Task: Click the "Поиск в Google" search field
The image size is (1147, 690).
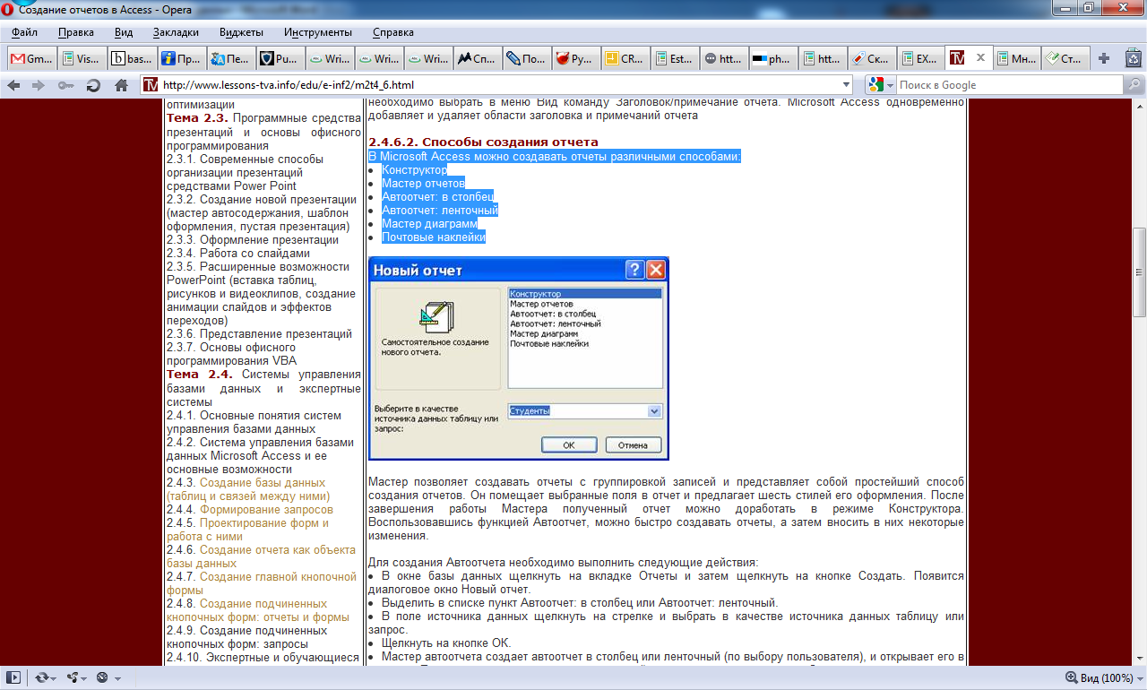Action: (1008, 85)
